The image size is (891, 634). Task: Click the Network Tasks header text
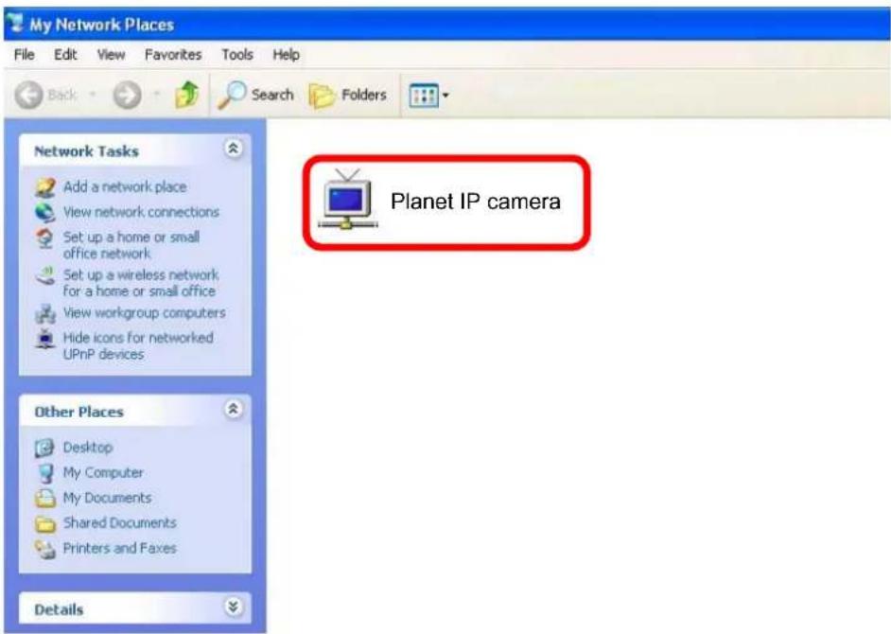coord(86,151)
